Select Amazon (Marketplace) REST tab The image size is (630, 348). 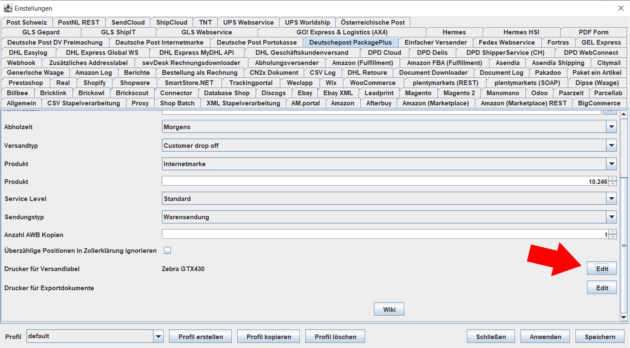tap(524, 103)
